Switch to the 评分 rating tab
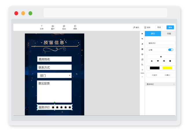The image size is (191, 133). point(153,34)
